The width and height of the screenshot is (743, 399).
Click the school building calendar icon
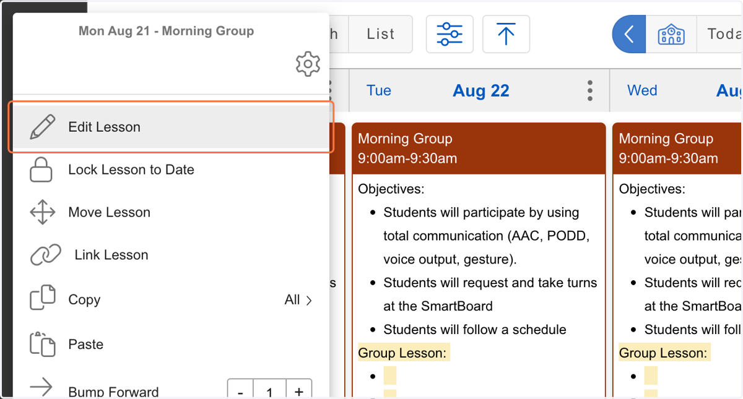click(671, 34)
